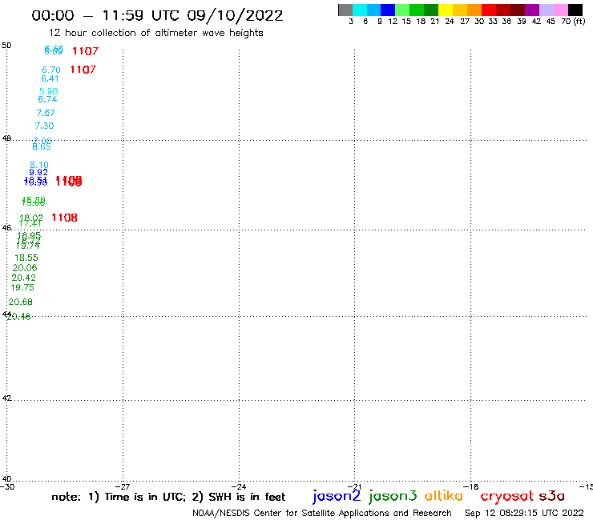The image size is (593, 520).
Task: Select the red swatch in the color scale
Action: pos(489,10)
